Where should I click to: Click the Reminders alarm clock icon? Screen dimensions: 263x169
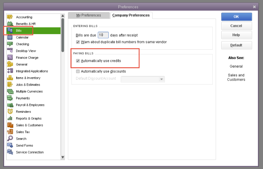(10, 112)
